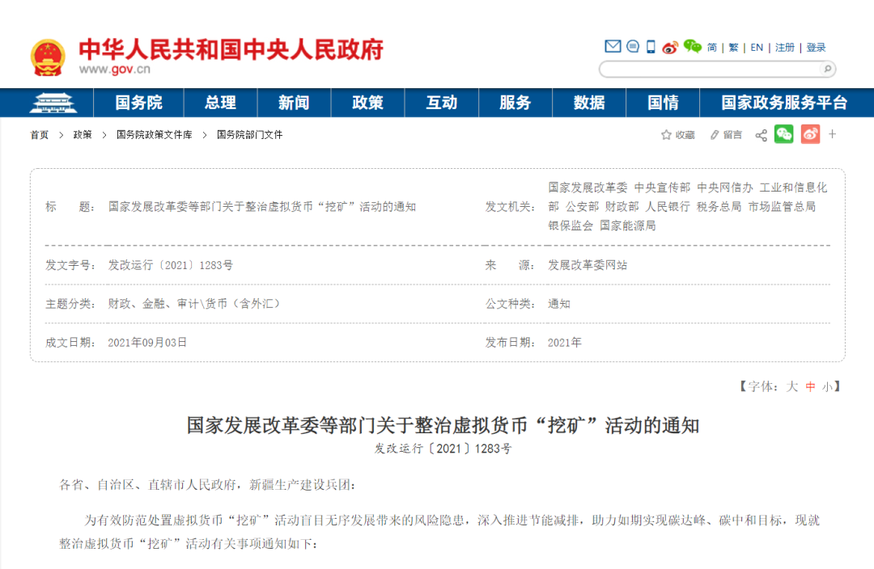
Task: Switch to simplified Chinese 简
Action: [712, 48]
